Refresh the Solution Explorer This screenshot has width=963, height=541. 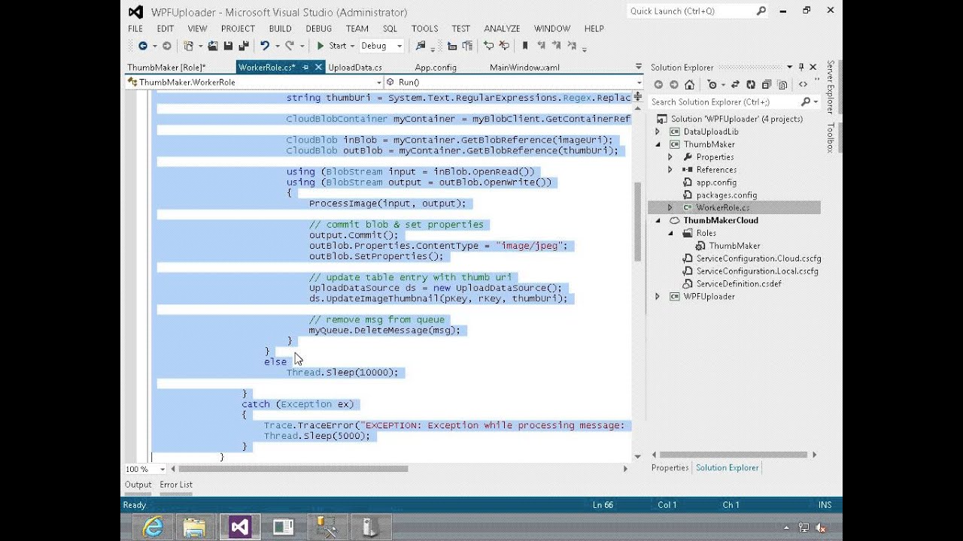pyautogui.click(x=751, y=85)
